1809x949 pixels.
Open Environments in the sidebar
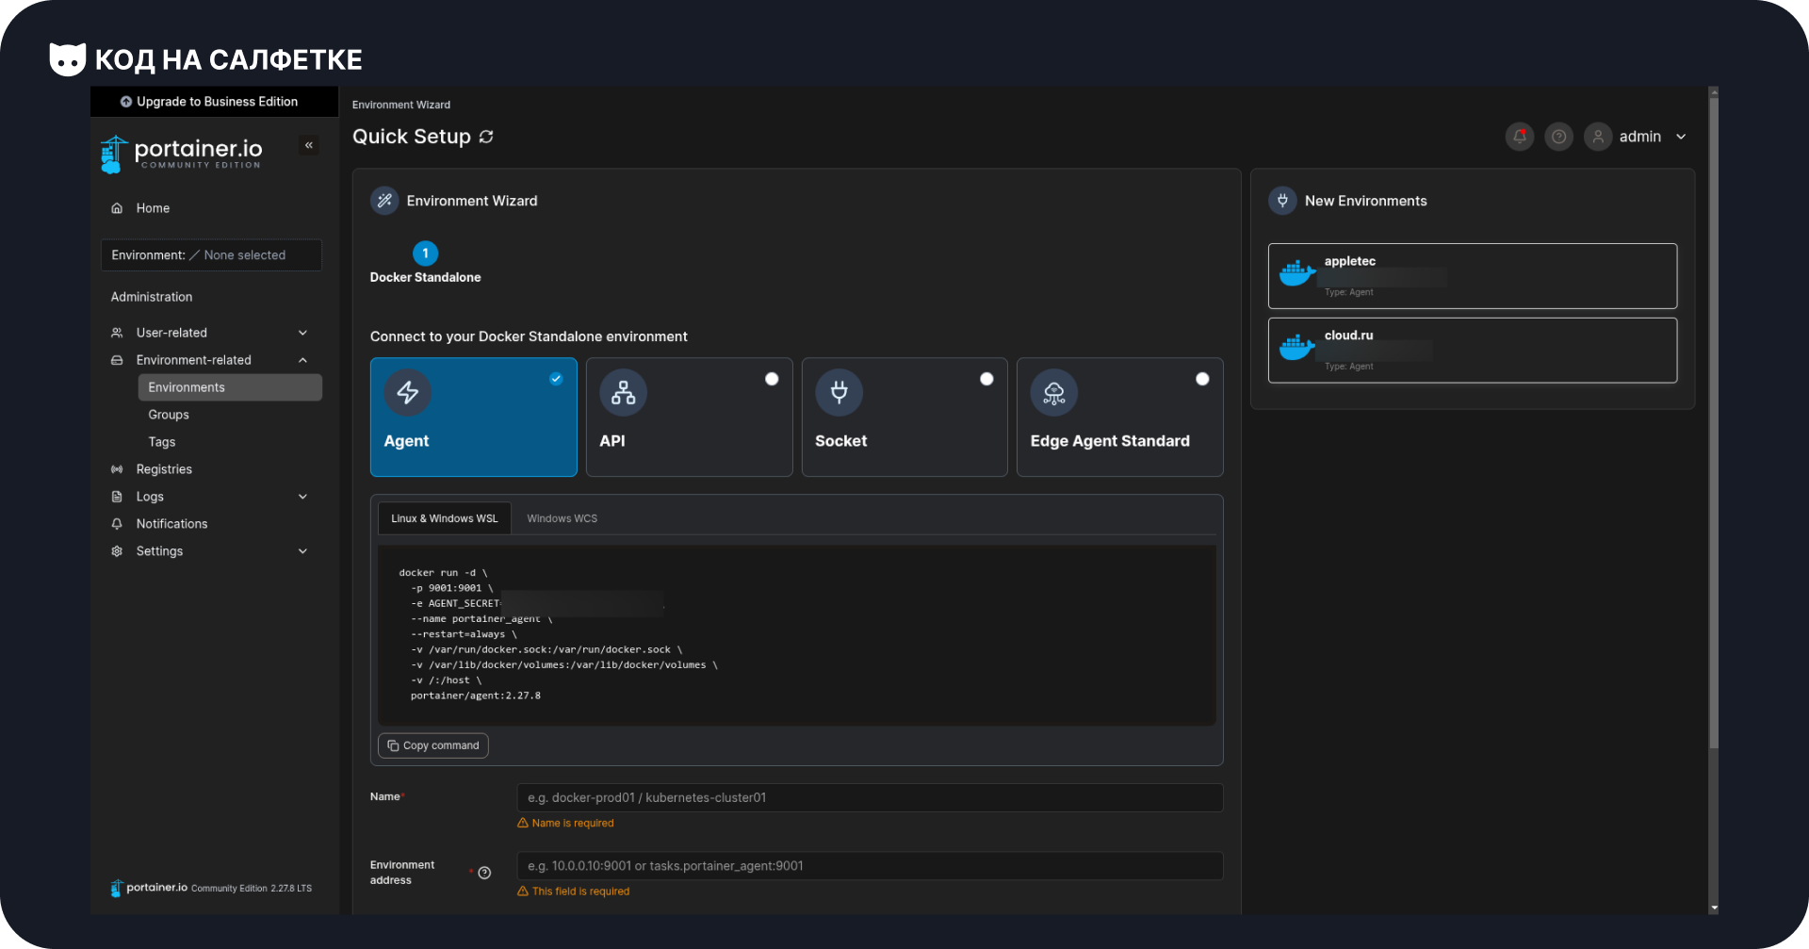(230, 387)
